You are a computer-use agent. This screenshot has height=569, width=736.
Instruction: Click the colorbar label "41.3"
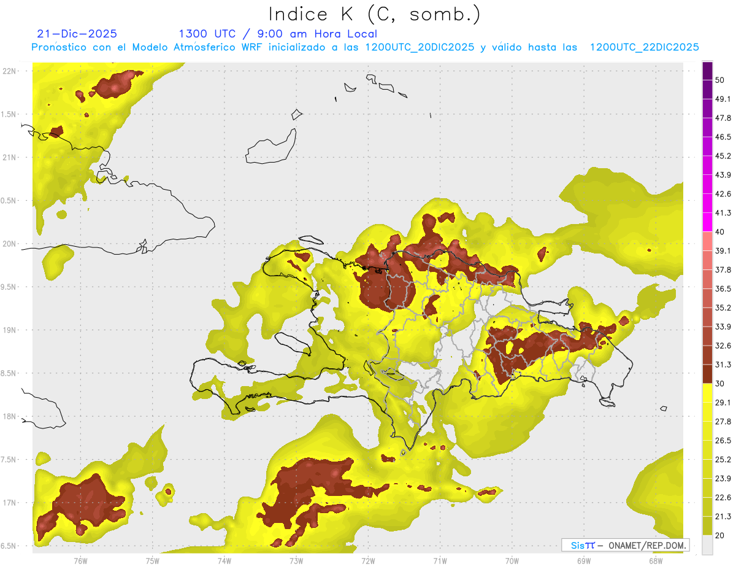(723, 213)
